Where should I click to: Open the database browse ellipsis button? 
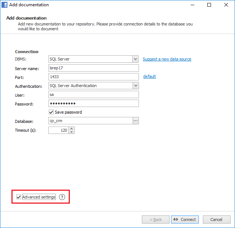tap(136, 121)
